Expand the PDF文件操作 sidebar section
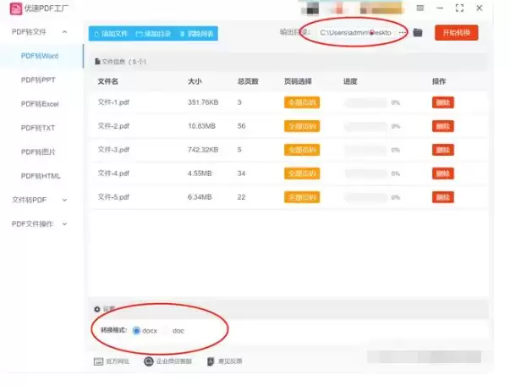This screenshot has width=510, height=386. (x=65, y=224)
